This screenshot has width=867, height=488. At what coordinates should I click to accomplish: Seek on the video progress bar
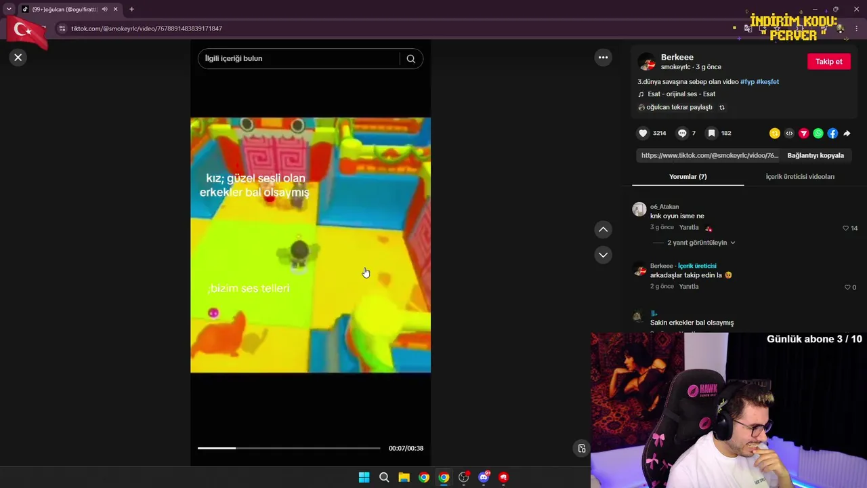[x=289, y=448]
